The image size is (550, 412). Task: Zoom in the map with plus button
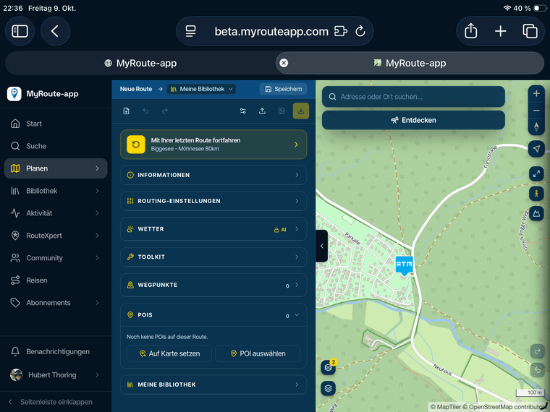(x=536, y=93)
